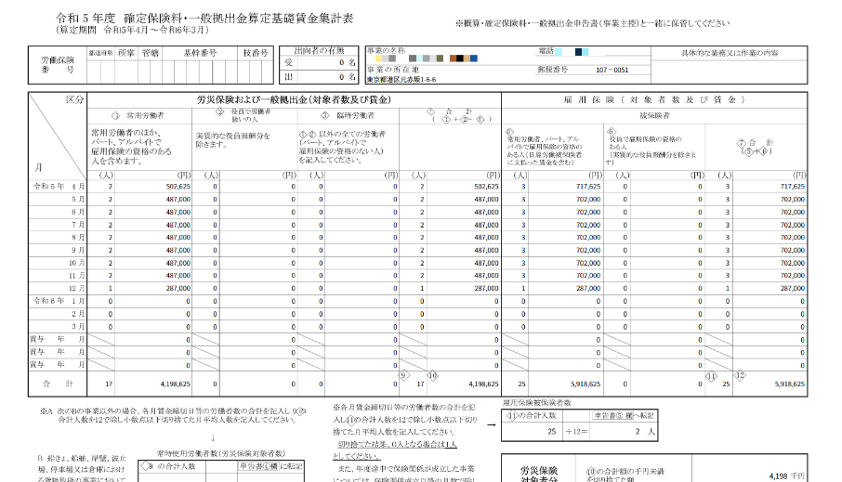Click the 被保険者 sub-header
This screenshot has width=842, height=482.
click(x=654, y=116)
